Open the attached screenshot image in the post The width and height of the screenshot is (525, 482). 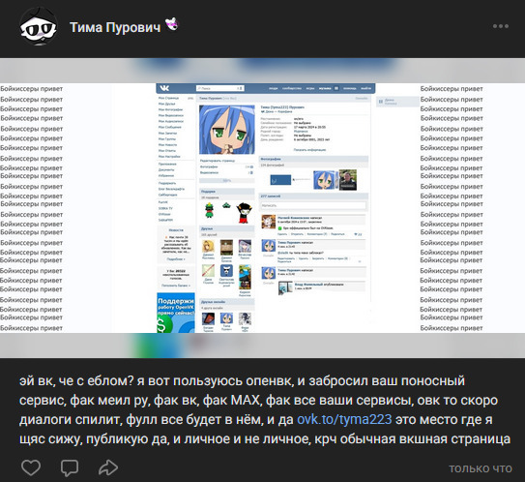pyautogui.click(x=263, y=208)
